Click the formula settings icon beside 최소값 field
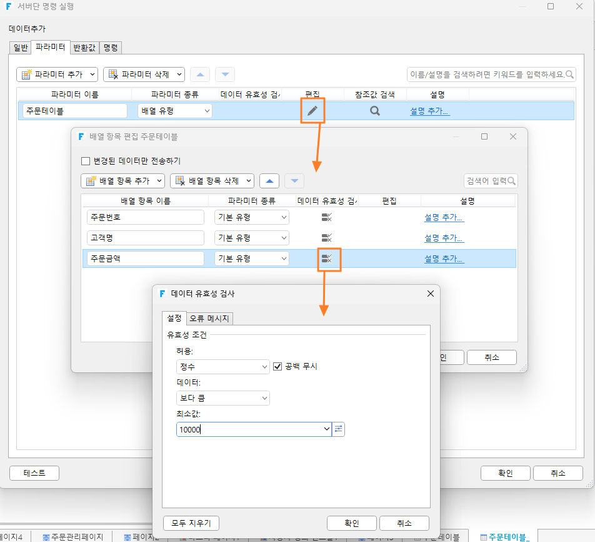The height and width of the screenshot is (542, 595). (339, 429)
